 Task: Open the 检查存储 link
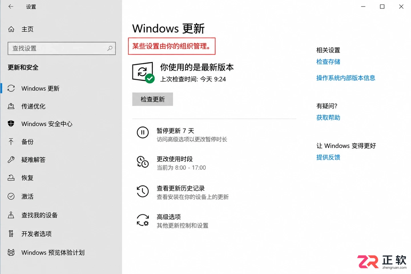point(328,62)
